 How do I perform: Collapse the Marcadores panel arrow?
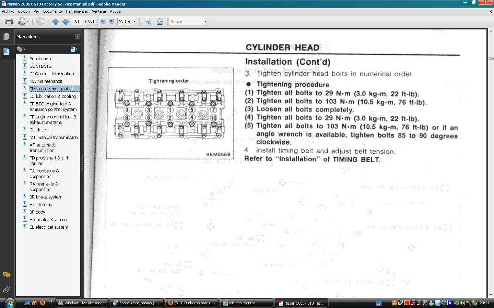tap(77, 36)
